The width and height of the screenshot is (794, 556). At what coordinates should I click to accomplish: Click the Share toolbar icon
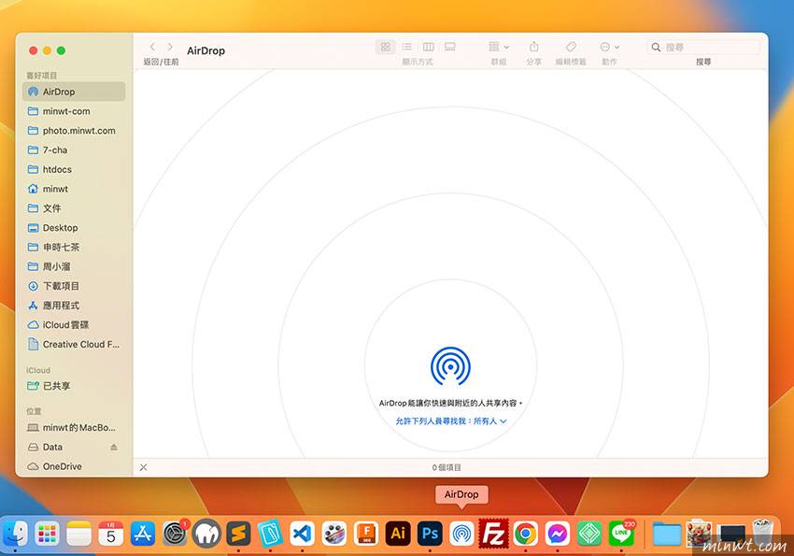point(534,47)
